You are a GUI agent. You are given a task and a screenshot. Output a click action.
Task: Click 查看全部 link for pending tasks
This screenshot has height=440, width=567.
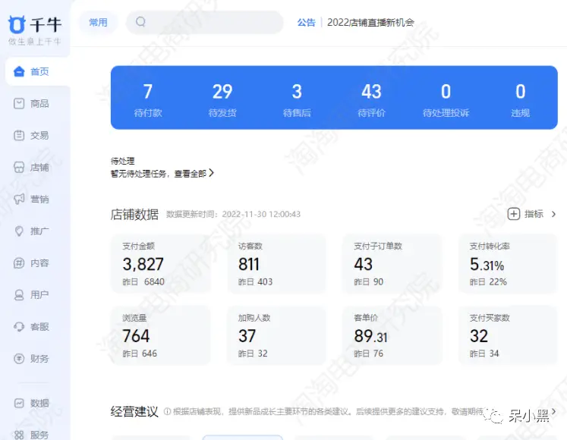click(191, 174)
